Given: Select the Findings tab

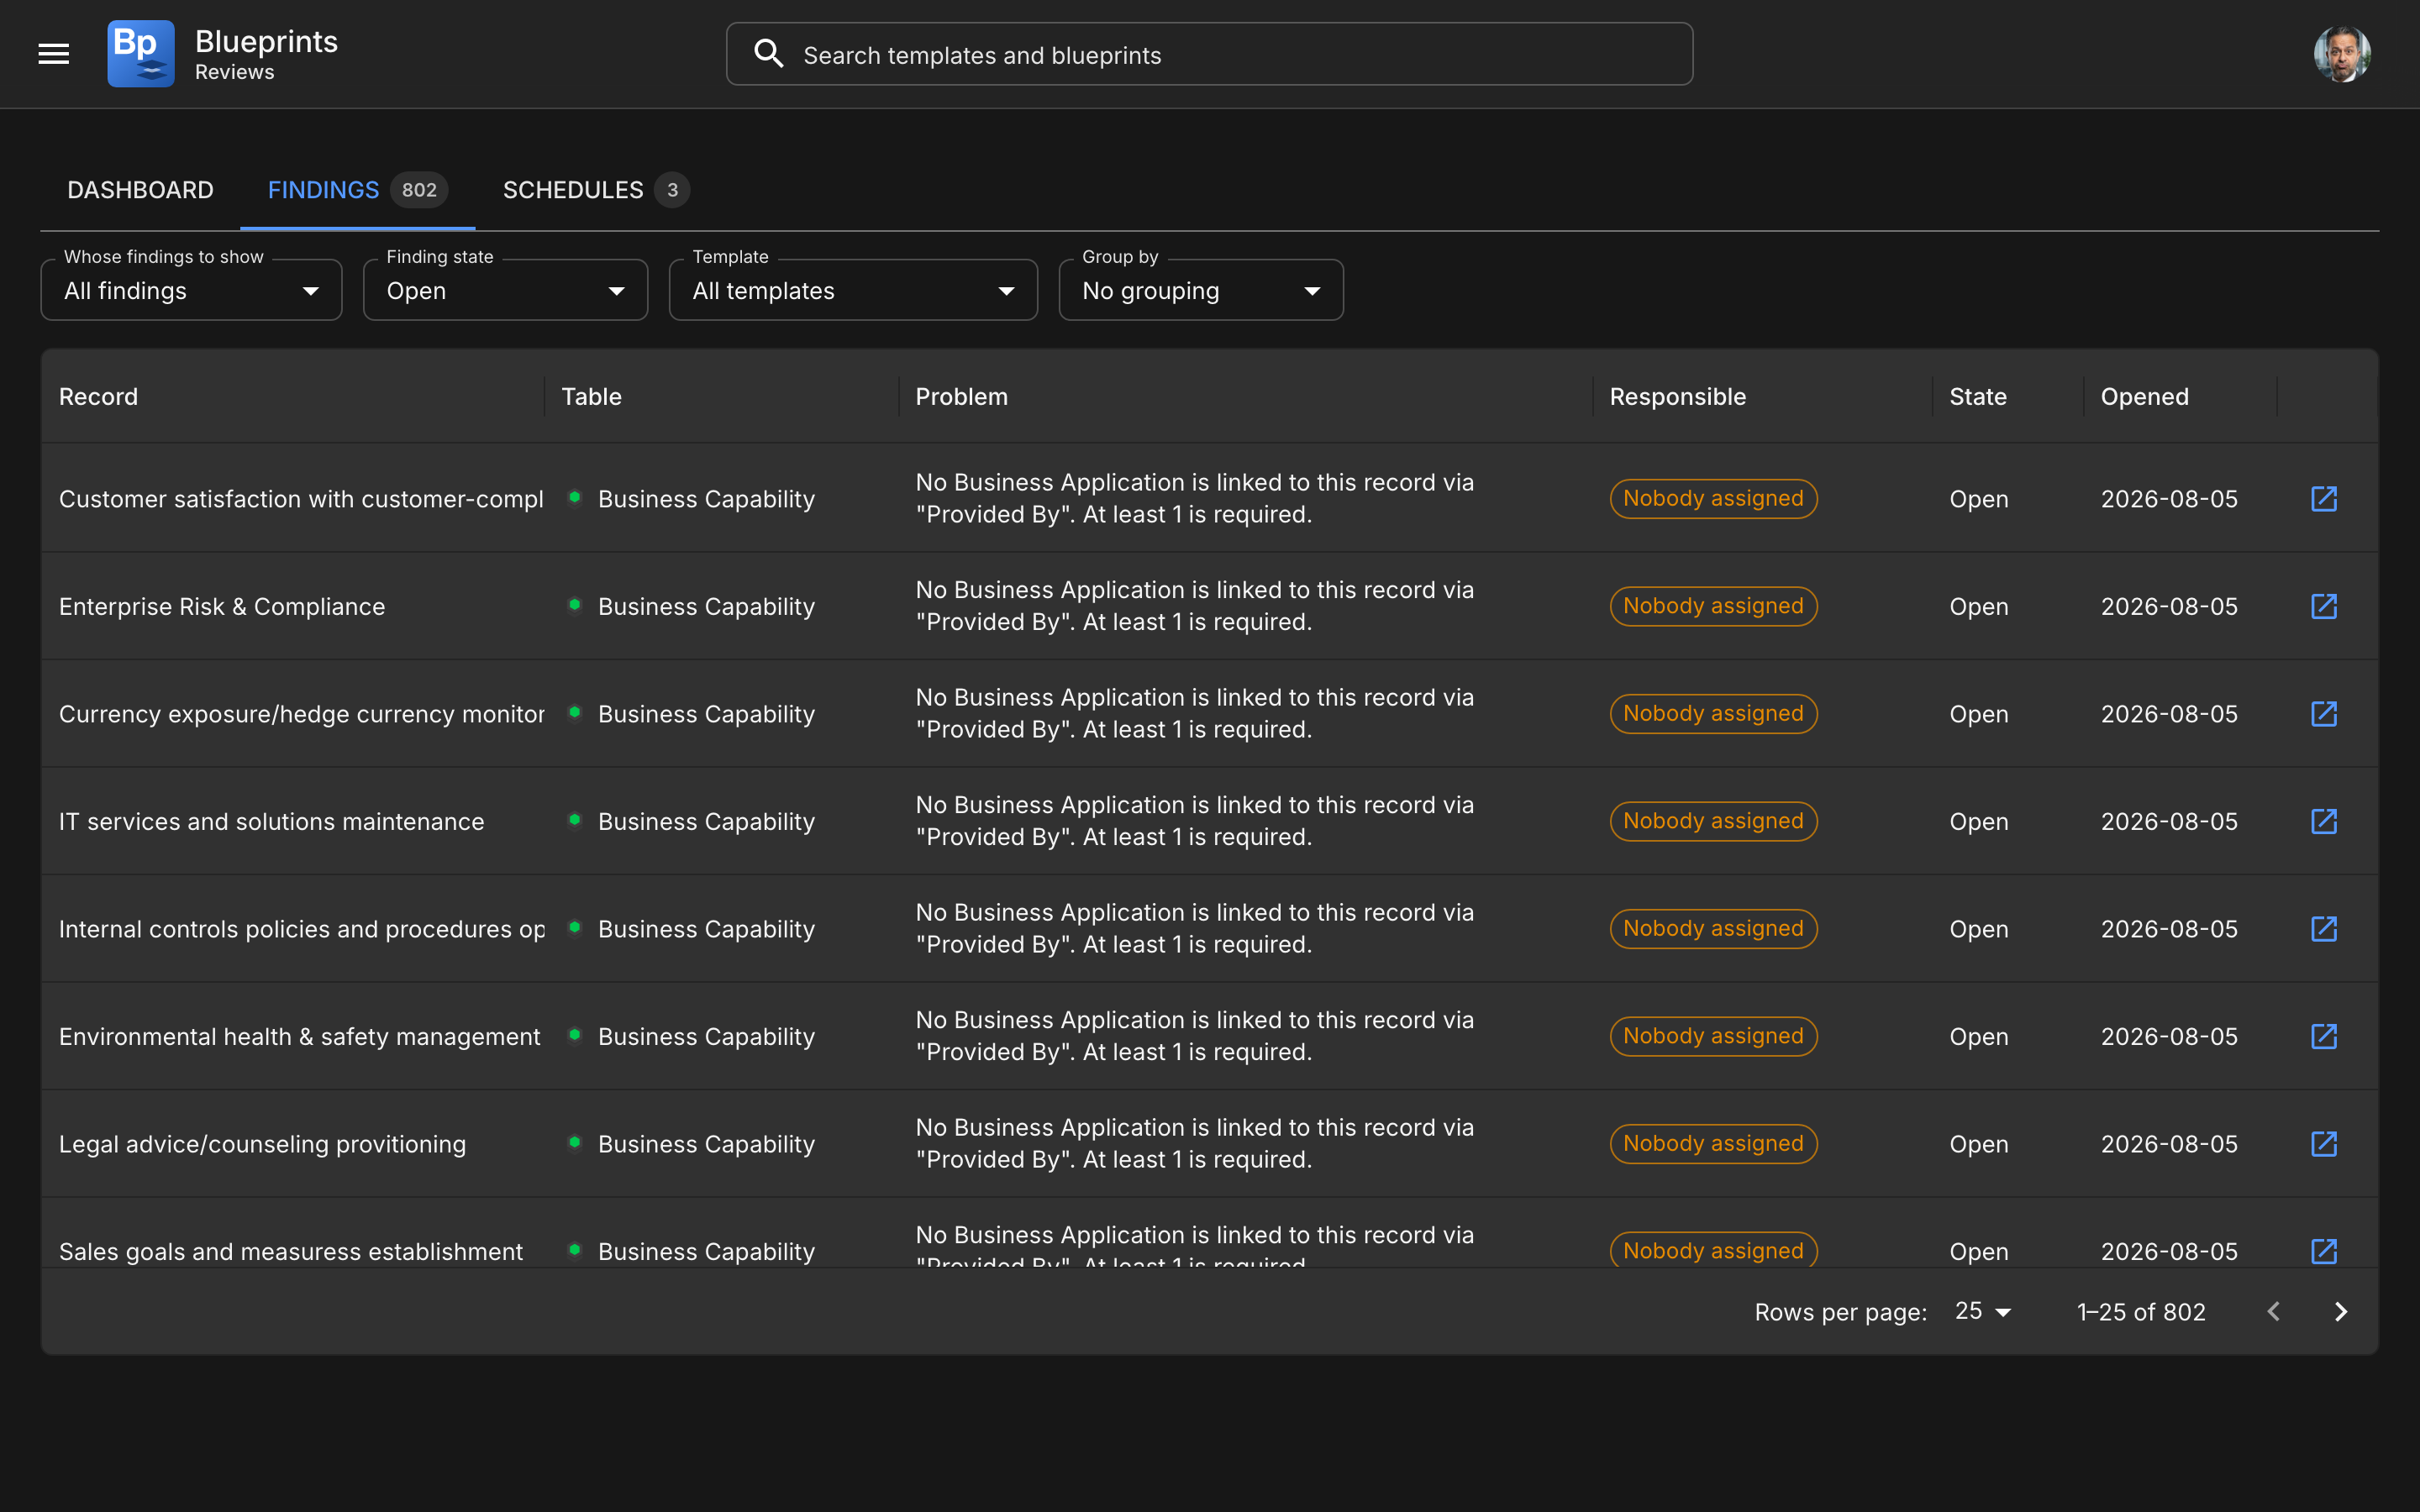Looking at the screenshot, I should click(357, 190).
